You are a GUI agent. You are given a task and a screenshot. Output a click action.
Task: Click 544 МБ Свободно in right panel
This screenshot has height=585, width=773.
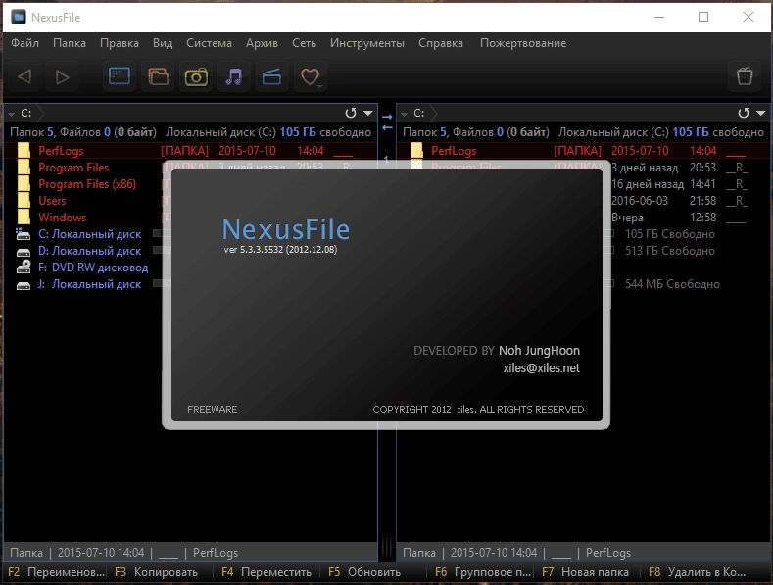672,284
